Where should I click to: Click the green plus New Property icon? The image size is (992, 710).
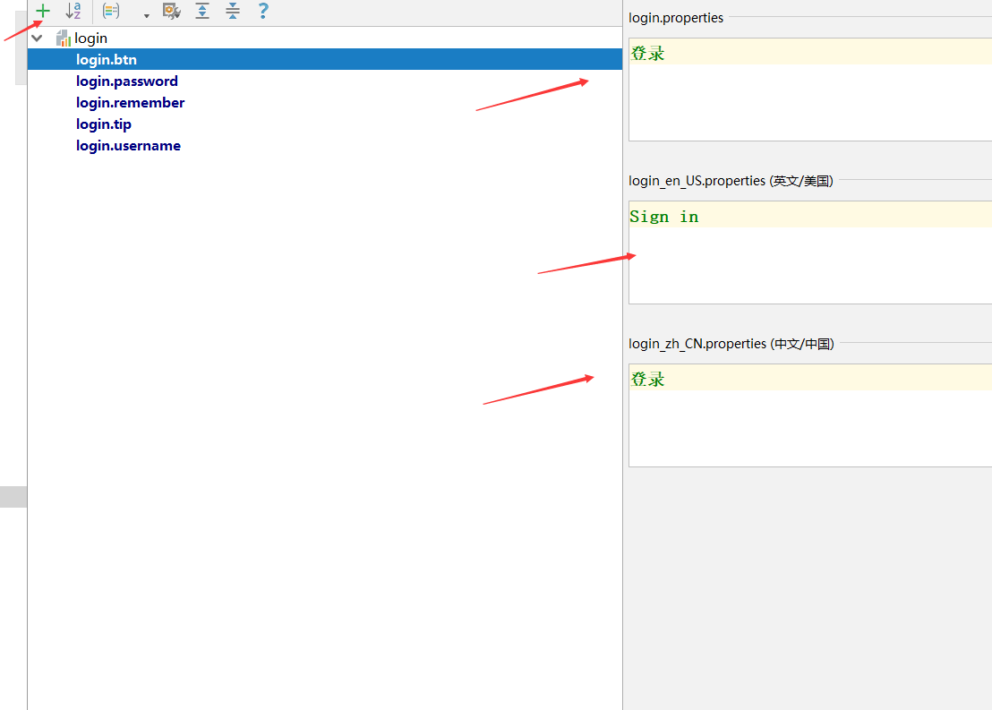(x=42, y=11)
